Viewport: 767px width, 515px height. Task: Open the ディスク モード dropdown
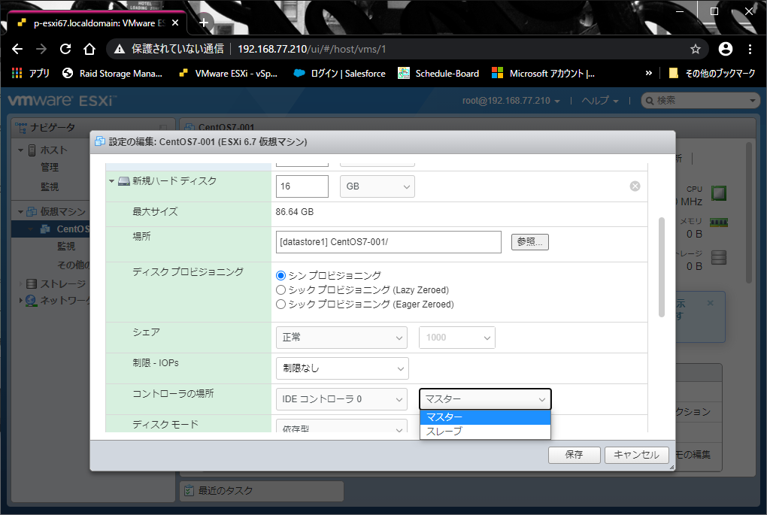click(341, 426)
